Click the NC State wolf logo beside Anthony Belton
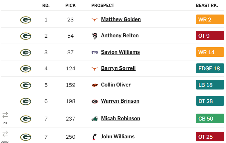Viewport: 226px width, 143px height. pyautogui.click(x=95, y=36)
